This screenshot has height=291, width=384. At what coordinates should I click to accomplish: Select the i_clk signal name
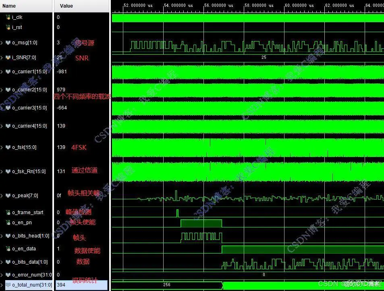(17, 17)
